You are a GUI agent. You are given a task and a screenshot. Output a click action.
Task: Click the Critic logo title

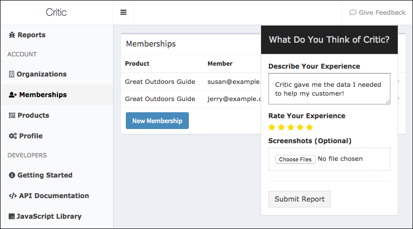pos(56,12)
